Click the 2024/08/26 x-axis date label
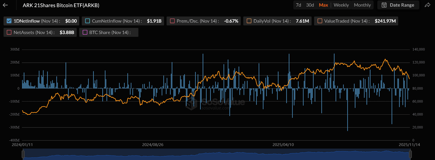 (153, 145)
